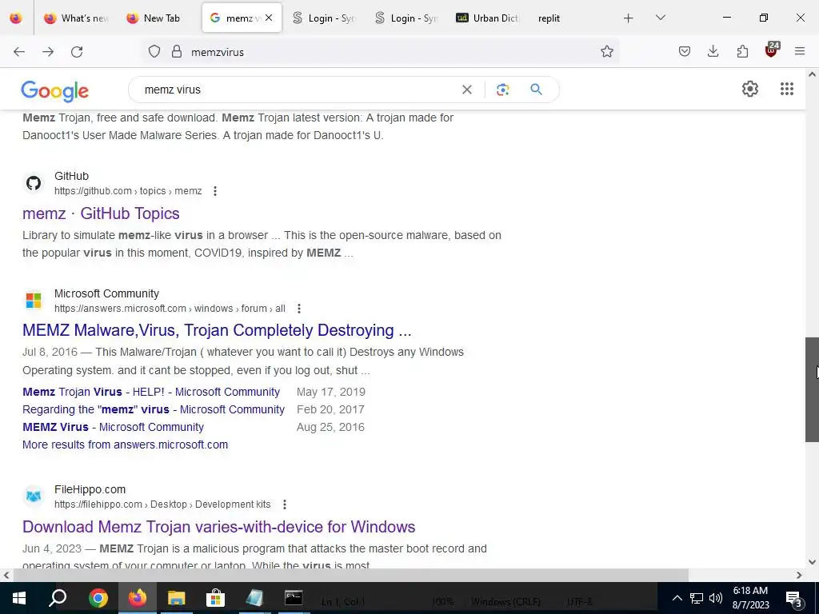Open the Firefox downloads panel
This screenshot has height=614, width=819.
[713, 51]
